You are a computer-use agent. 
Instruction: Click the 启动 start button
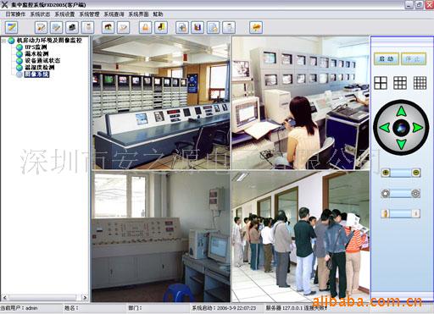tap(387, 58)
